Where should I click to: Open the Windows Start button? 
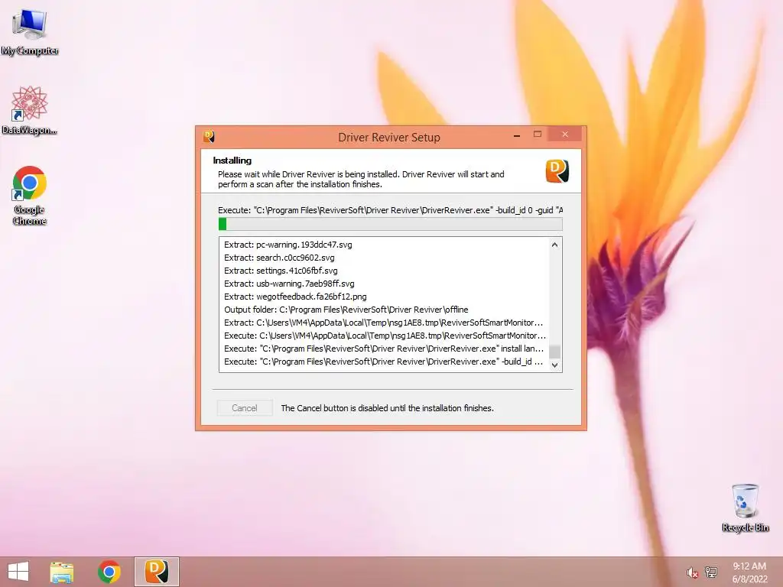click(18, 572)
